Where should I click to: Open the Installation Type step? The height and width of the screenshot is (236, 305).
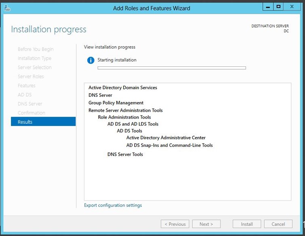click(34, 58)
